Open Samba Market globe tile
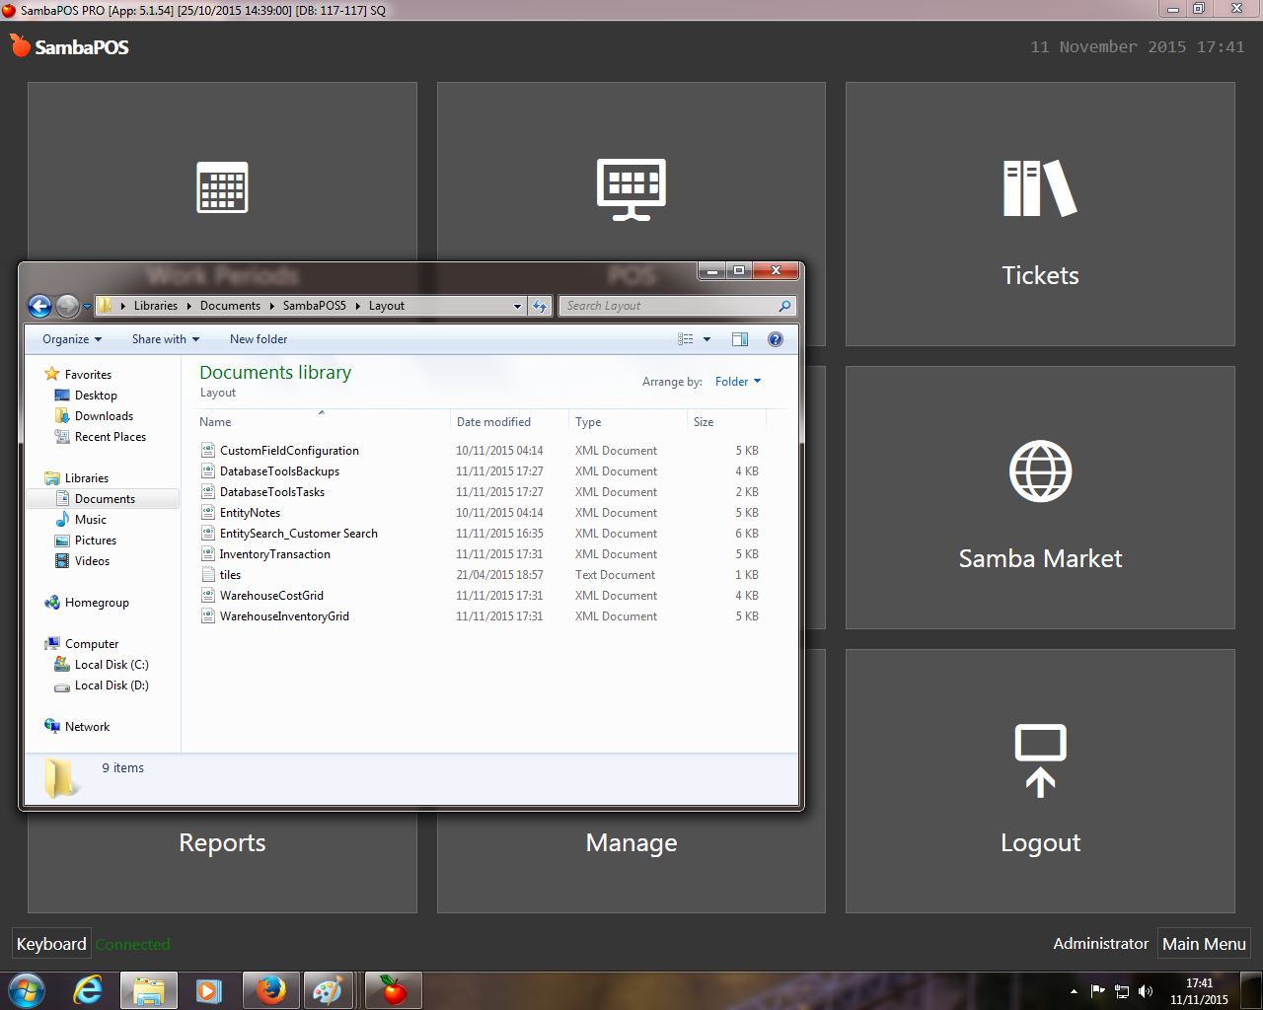The width and height of the screenshot is (1263, 1010). pyautogui.click(x=1040, y=497)
